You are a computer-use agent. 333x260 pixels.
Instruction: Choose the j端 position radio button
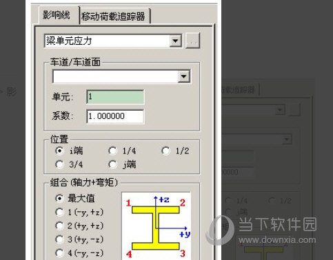tap(112, 164)
